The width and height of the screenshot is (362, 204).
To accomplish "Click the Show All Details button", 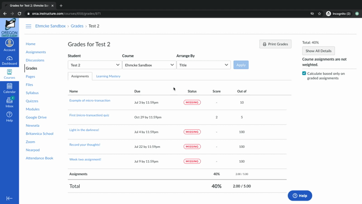I will point(318,50).
